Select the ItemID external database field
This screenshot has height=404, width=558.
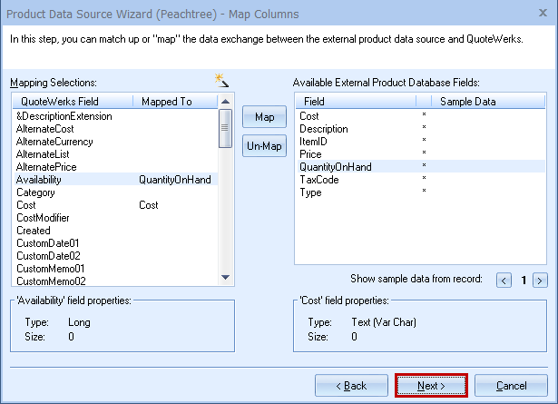[x=421, y=142]
